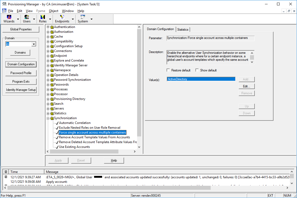This screenshot has height=198, width=297.
Task: Collapse the Synchronization tree node
Action: pyautogui.click(x=48, y=118)
